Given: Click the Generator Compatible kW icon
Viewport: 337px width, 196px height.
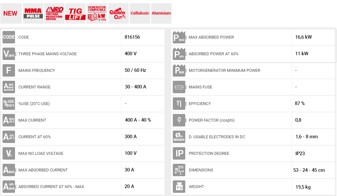Looking at the screenshot, I should 97,13.
